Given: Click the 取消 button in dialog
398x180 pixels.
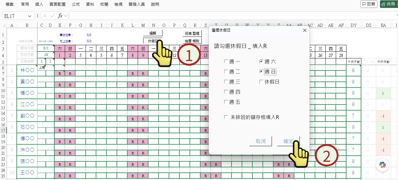Looking at the screenshot, I should coord(261,141).
